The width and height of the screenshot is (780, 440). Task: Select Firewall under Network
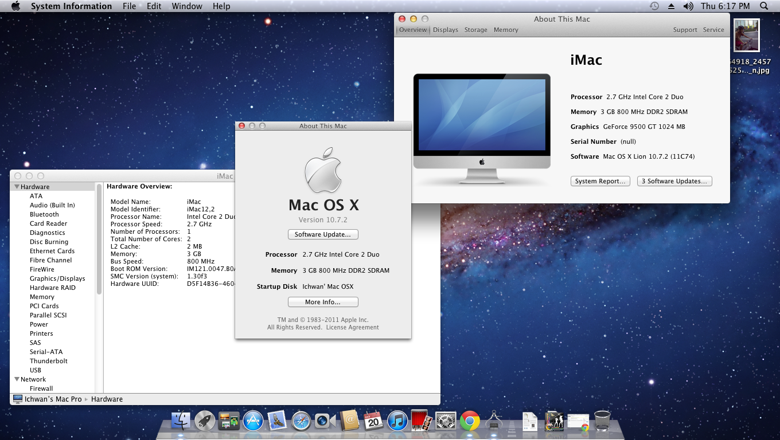(x=41, y=388)
